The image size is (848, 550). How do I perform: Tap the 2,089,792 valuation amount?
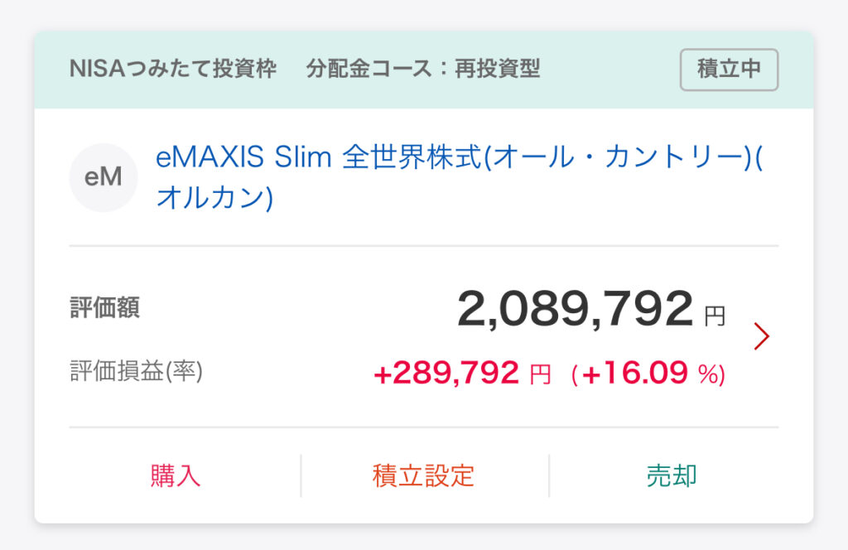click(x=575, y=309)
